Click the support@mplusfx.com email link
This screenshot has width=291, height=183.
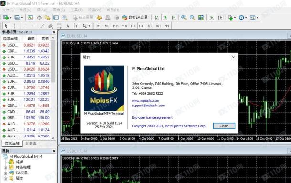click(x=148, y=106)
